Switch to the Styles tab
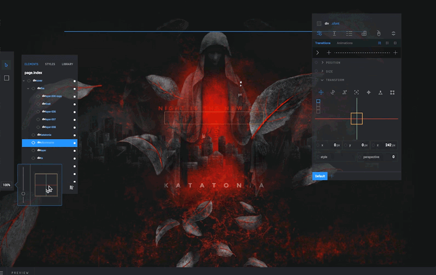Screen dimensions: 436x275 50,64
